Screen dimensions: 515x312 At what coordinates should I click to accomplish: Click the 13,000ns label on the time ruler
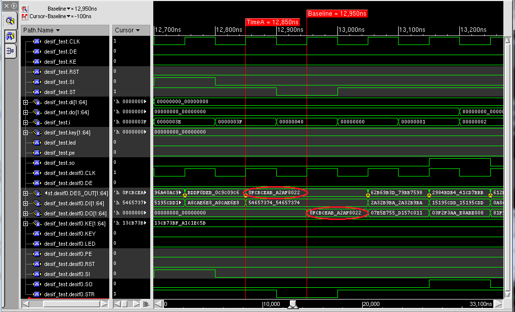pos(352,30)
